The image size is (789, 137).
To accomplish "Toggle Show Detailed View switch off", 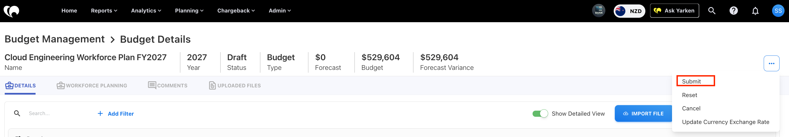I will coord(540,113).
